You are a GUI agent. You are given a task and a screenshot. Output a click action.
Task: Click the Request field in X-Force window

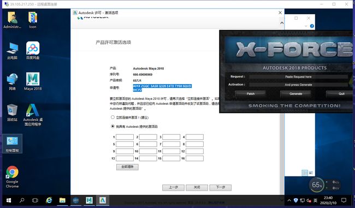tap(298, 77)
